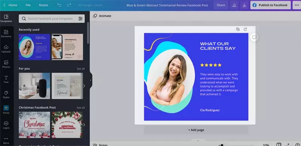Click the design title in header
Viewport: 301px width, 146px height.
point(167,5)
